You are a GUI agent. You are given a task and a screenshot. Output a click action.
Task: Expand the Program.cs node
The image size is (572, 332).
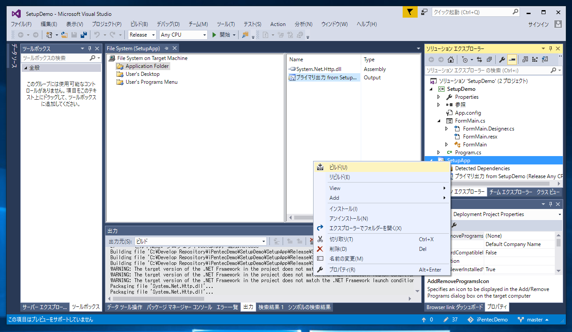click(x=438, y=153)
